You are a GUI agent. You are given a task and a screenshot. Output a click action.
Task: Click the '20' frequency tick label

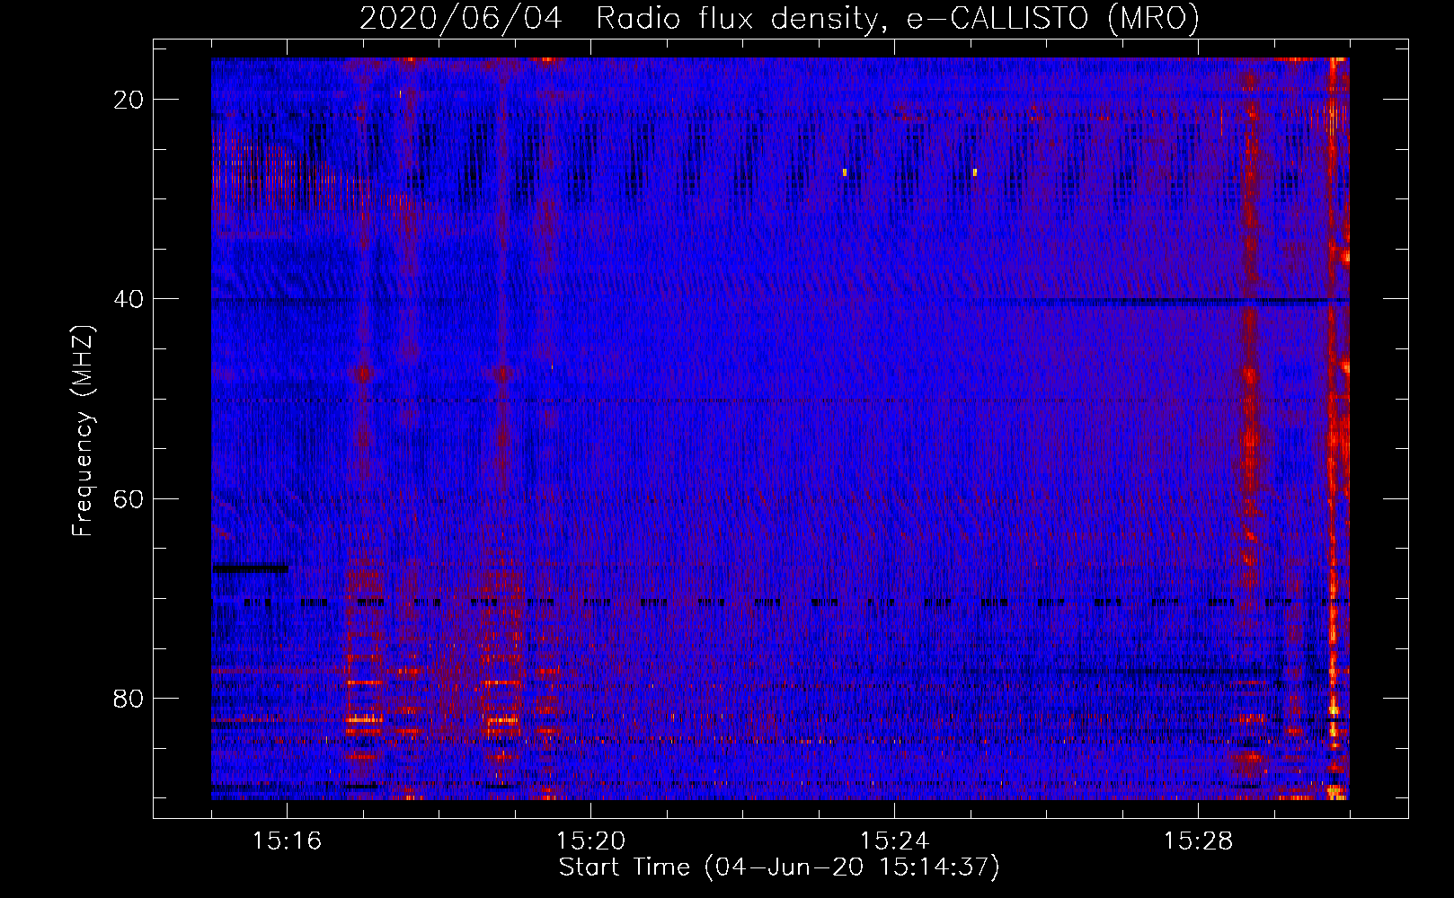click(129, 100)
